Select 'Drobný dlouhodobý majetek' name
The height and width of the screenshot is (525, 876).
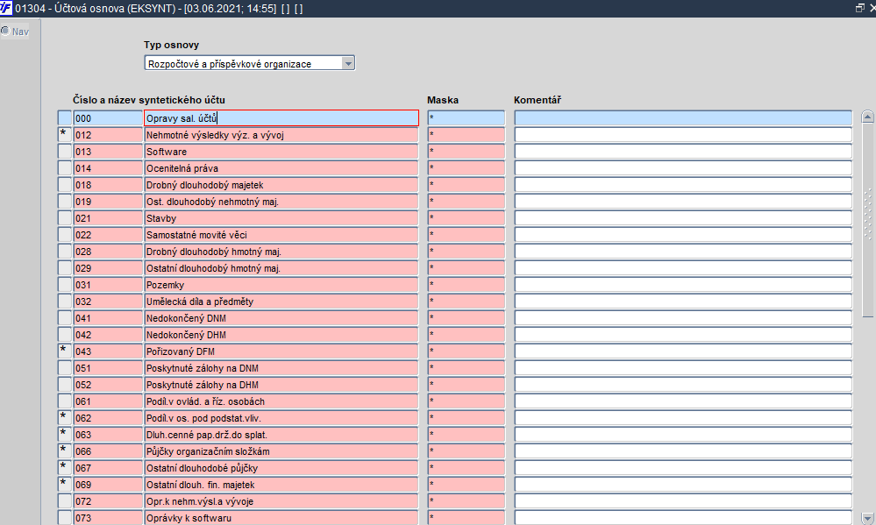coord(281,185)
